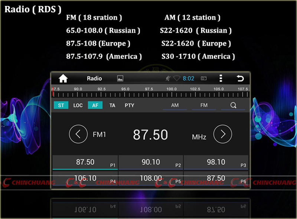Tap the Home icon in status bar
Viewport: 297px width, 219px height.
[63, 78]
